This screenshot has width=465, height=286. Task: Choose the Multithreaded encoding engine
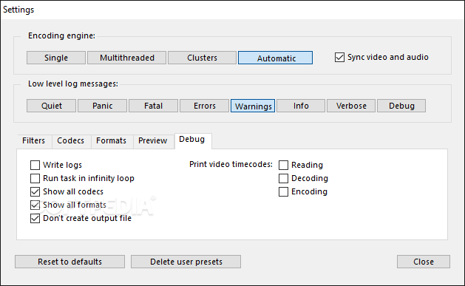tap(127, 58)
